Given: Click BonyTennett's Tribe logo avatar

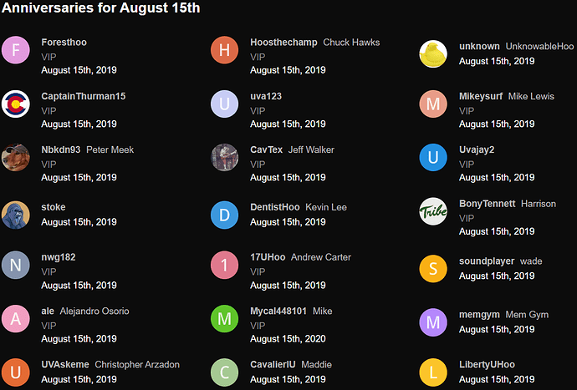Looking at the screenshot, I should coord(433,210).
